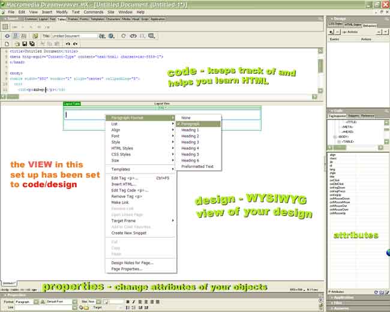Click the Show Code View icon
Viewport: 390px width, 312px height.
point(7,36)
